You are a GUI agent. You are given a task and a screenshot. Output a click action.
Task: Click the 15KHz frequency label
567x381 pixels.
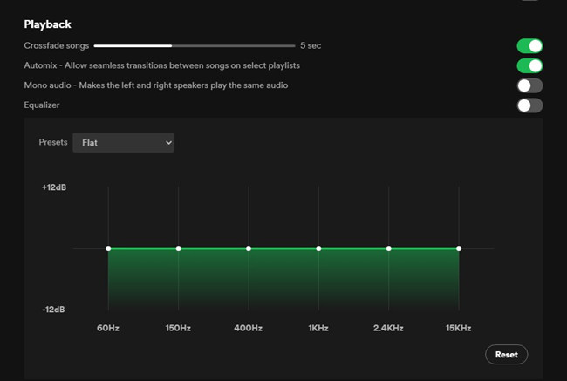click(x=459, y=328)
